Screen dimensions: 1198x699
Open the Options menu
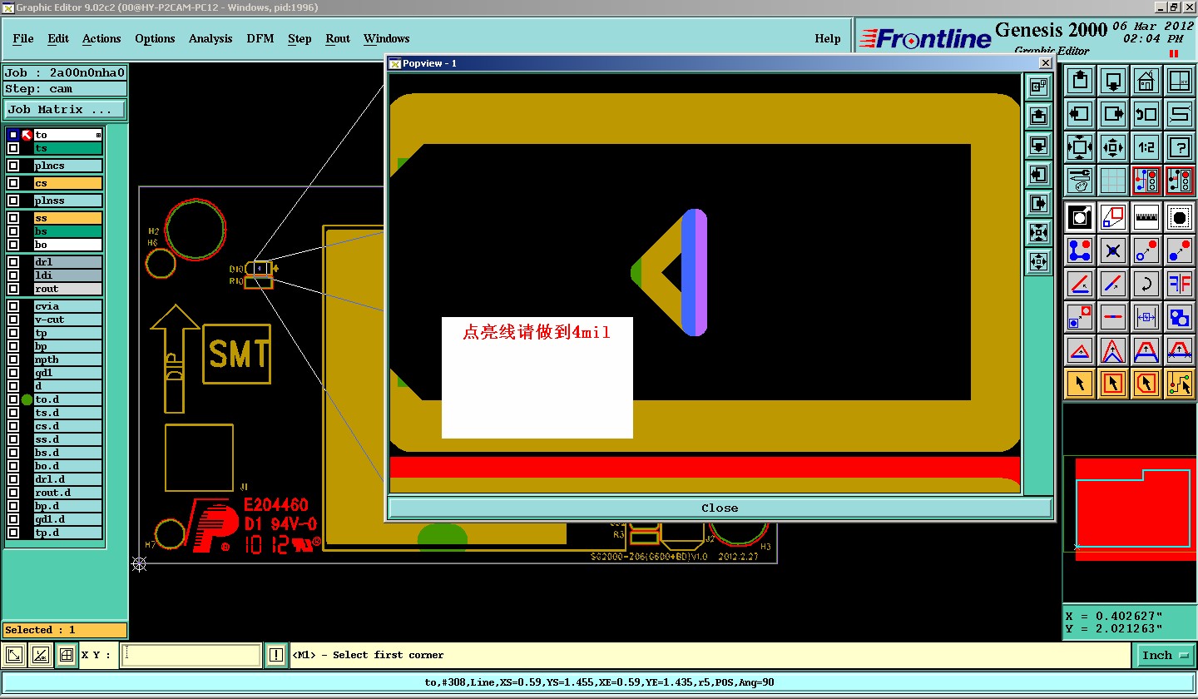click(155, 38)
